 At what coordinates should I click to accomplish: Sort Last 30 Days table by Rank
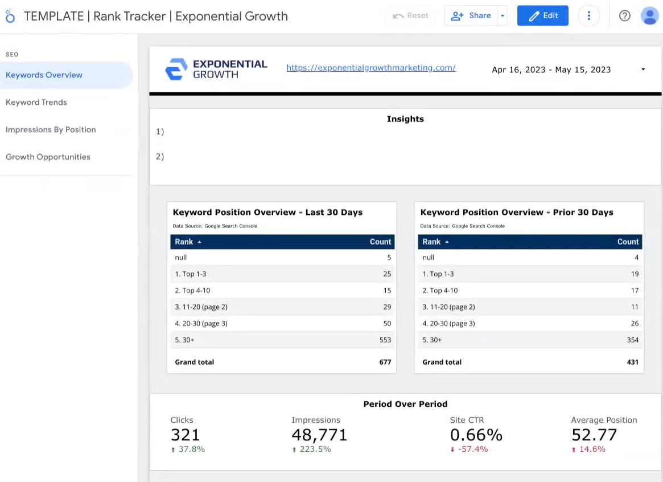(x=188, y=242)
